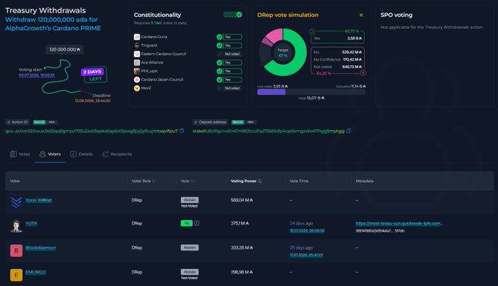The height and width of the screenshot is (286, 498).
Task: Click the EMURGO E avatar
Action: point(16,275)
